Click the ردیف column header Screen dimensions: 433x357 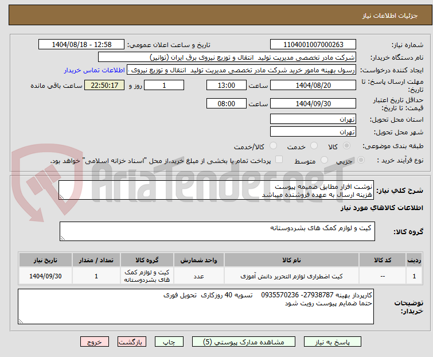tap(414, 260)
